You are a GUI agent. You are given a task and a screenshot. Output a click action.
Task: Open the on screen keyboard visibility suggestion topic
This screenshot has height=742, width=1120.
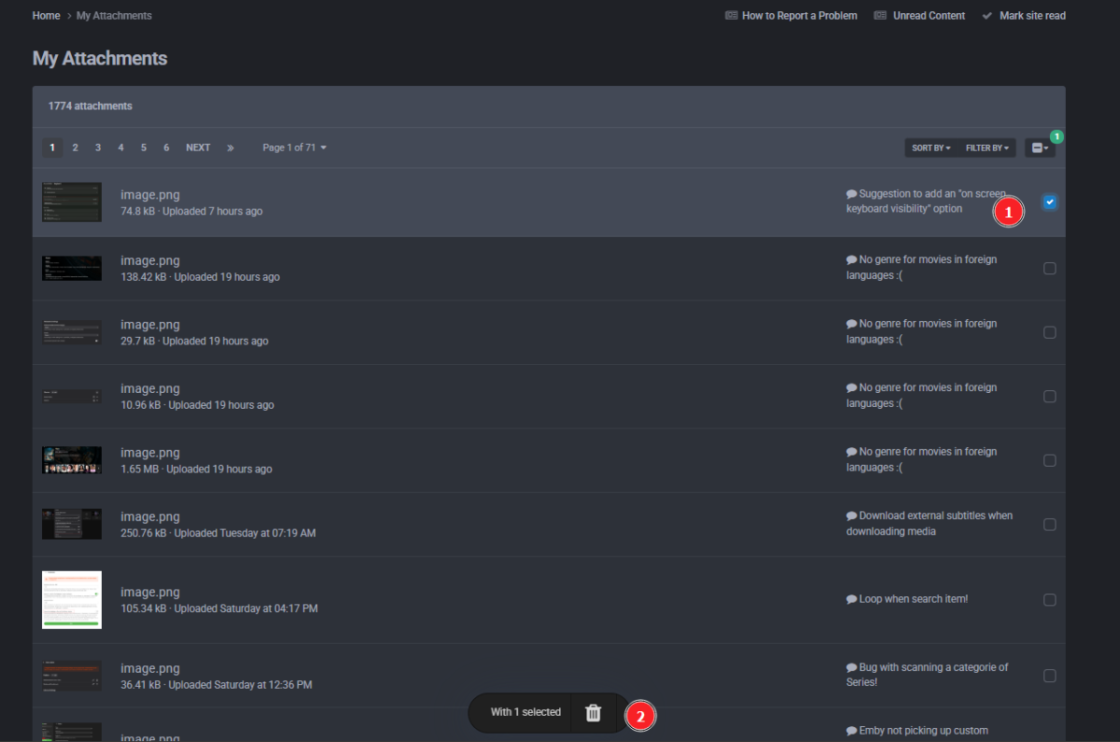pyautogui.click(x=926, y=201)
